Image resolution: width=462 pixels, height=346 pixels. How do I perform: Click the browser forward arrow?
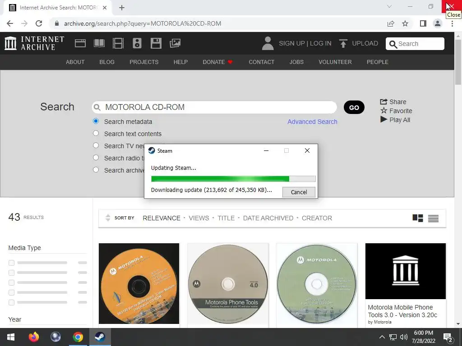pos(24,23)
